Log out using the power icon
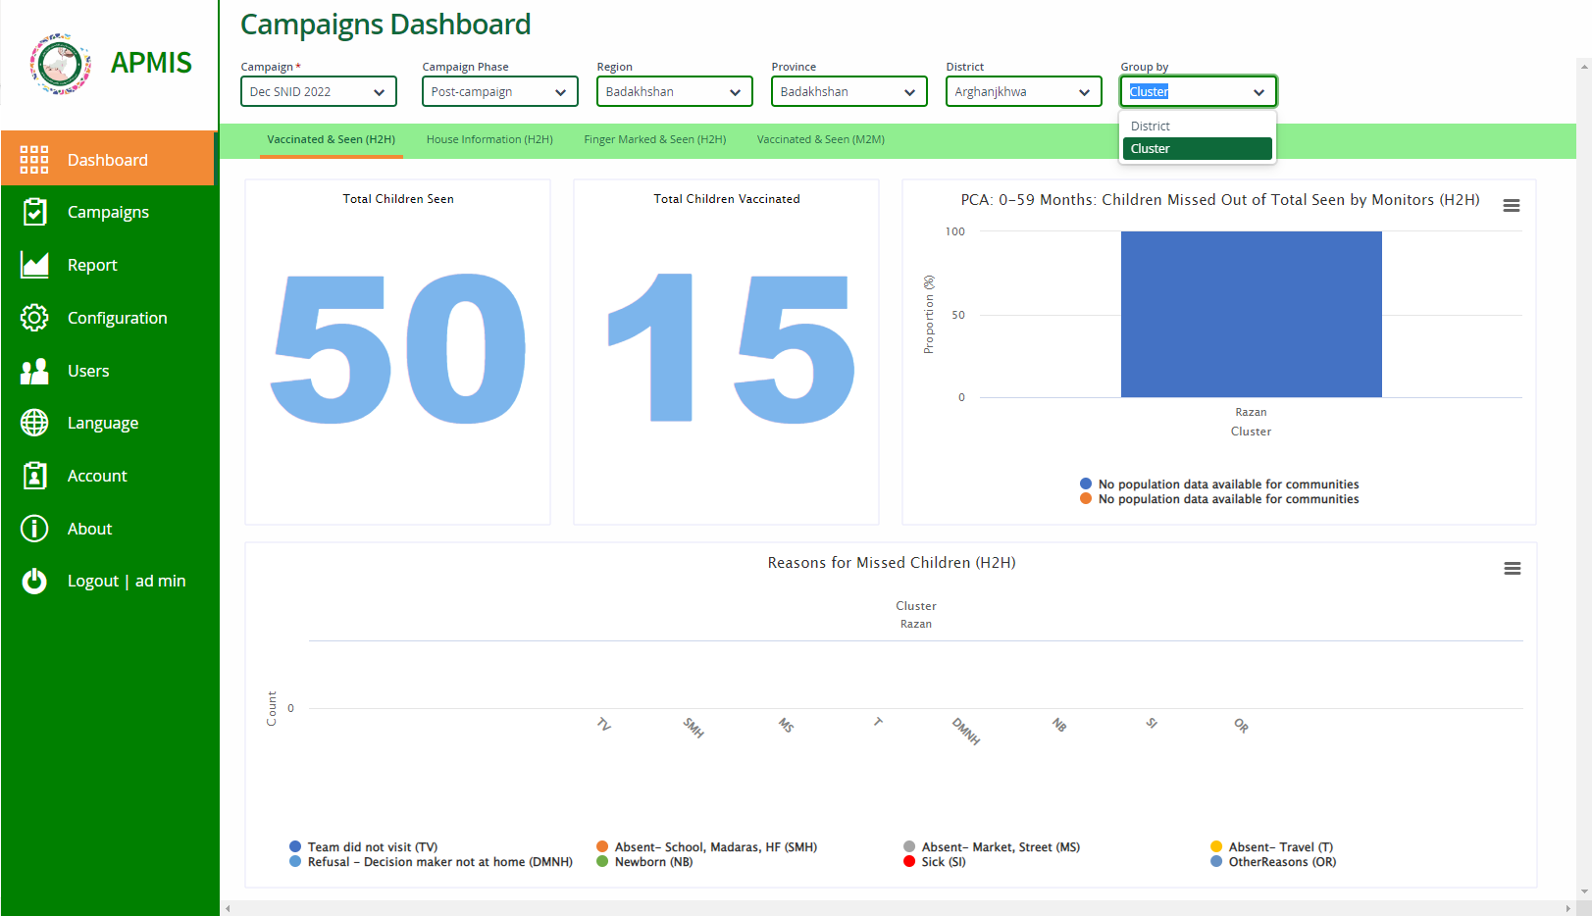The image size is (1592, 916). pyautogui.click(x=33, y=580)
